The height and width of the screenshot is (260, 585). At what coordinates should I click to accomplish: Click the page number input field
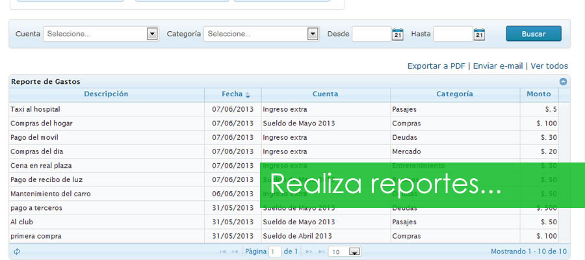[x=275, y=252]
